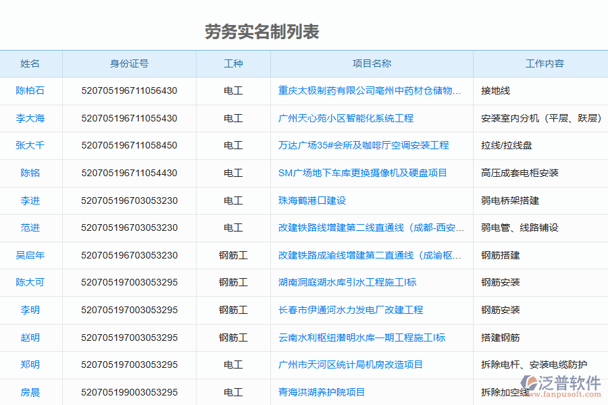Open 李大海's name link
This screenshot has width=608, height=405.
[31, 118]
